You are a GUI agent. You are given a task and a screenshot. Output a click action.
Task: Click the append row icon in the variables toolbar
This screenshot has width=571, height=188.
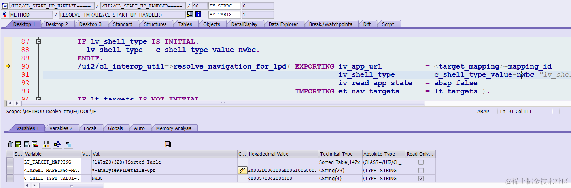click(26, 145)
